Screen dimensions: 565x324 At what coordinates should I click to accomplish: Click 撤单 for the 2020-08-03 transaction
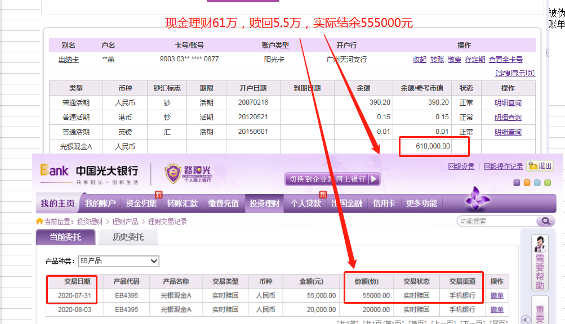tap(497, 309)
